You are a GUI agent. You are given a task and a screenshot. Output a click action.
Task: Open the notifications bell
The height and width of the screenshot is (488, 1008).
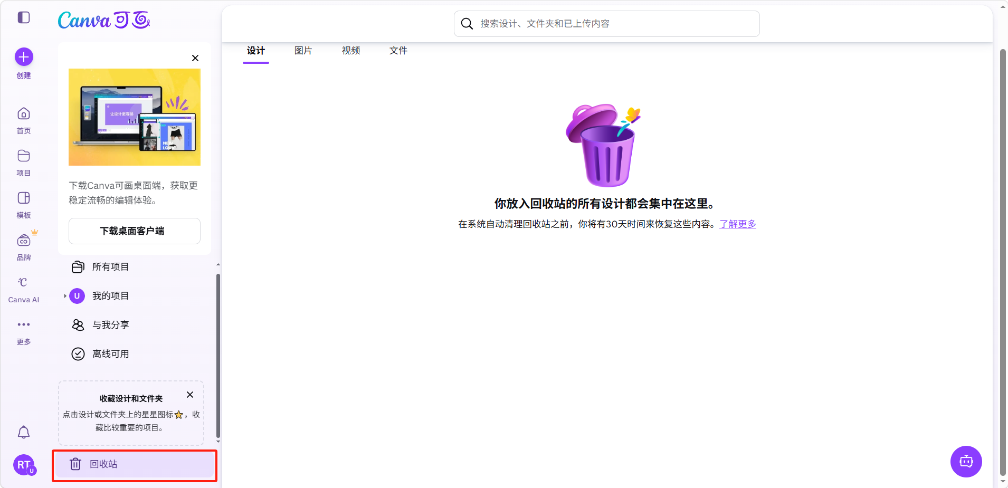click(x=24, y=433)
